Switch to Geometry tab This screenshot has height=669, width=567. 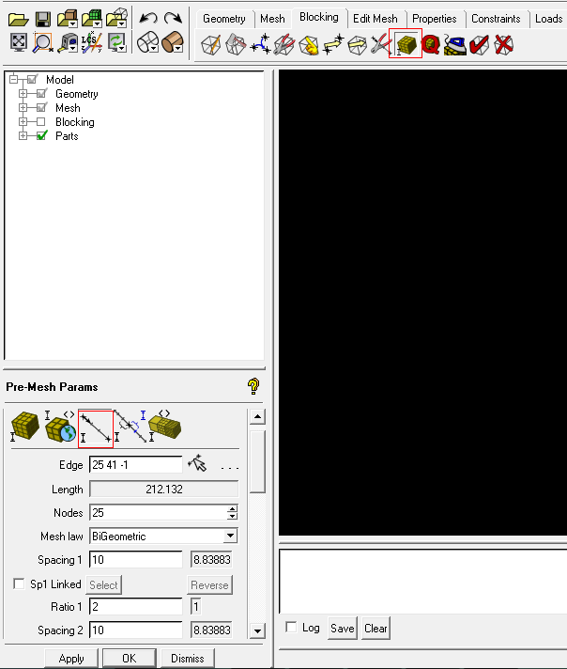(x=224, y=19)
